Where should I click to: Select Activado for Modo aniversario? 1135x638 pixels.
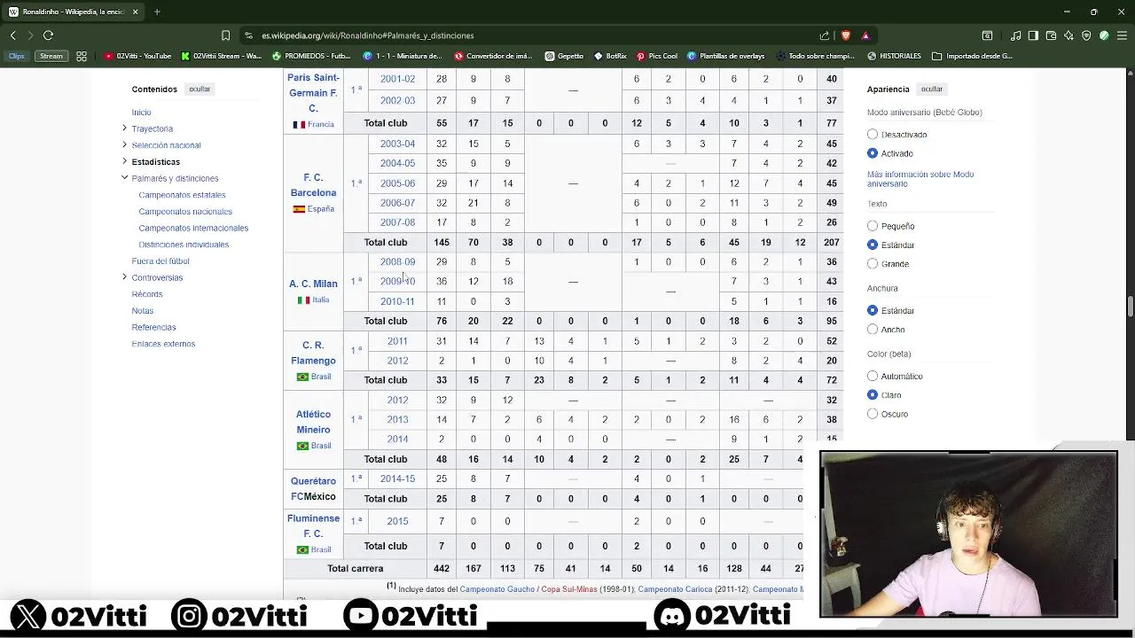point(873,153)
